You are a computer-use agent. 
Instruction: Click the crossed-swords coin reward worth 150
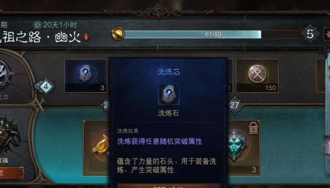point(257,76)
